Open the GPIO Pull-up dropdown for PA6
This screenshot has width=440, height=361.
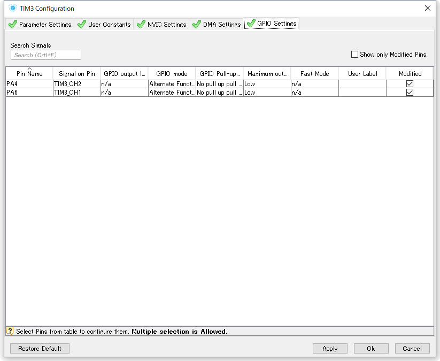(219, 92)
